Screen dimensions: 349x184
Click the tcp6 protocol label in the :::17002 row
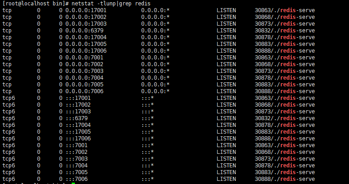click(x=9, y=105)
